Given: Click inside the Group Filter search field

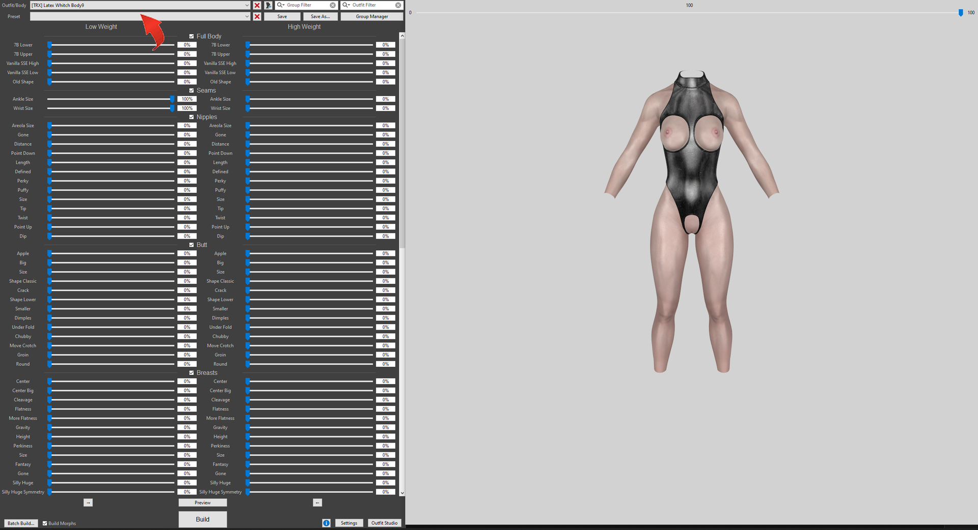Looking at the screenshot, I should (307, 5).
